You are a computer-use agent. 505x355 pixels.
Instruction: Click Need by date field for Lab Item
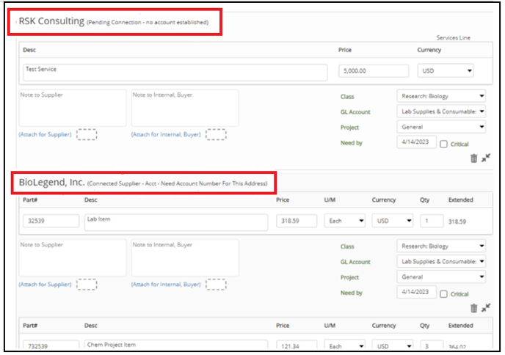tap(416, 292)
